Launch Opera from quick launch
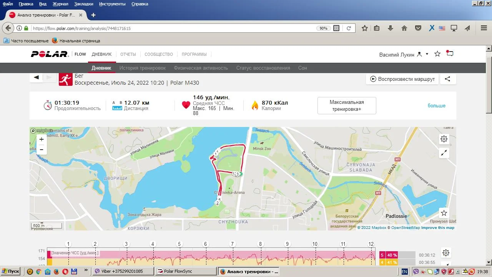 (65, 271)
